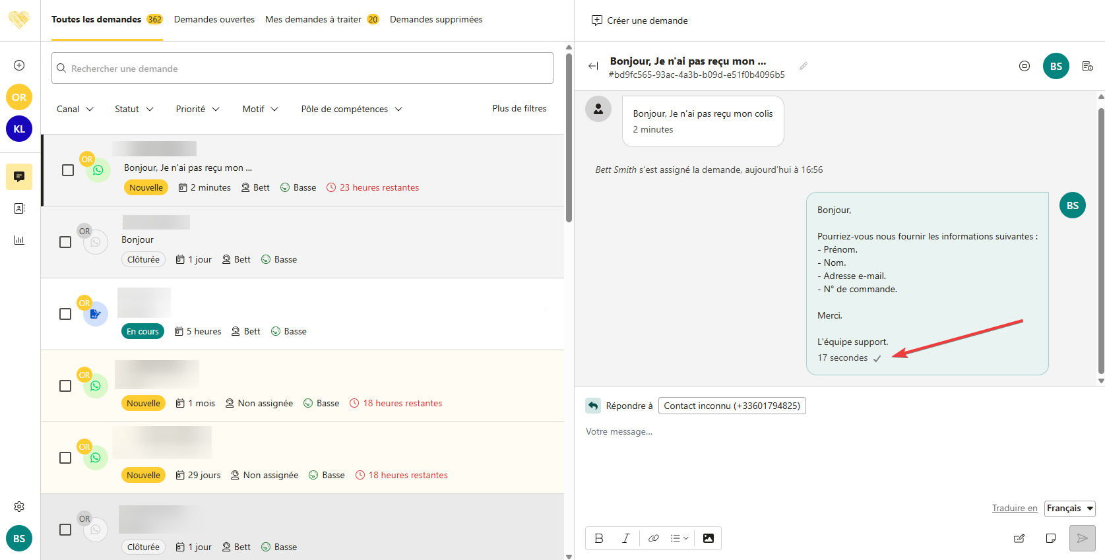
Task: Switch to the Demandes ouvertes tab
Action: coord(214,20)
